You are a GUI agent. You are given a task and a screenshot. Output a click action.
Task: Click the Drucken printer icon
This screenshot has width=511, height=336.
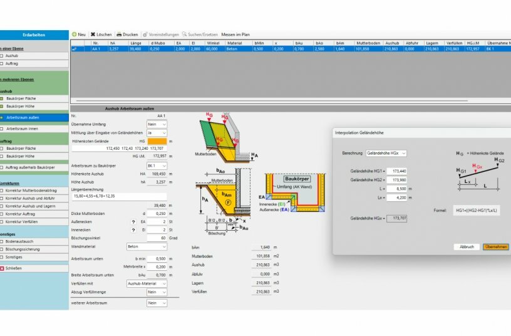pyautogui.click(x=119, y=34)
